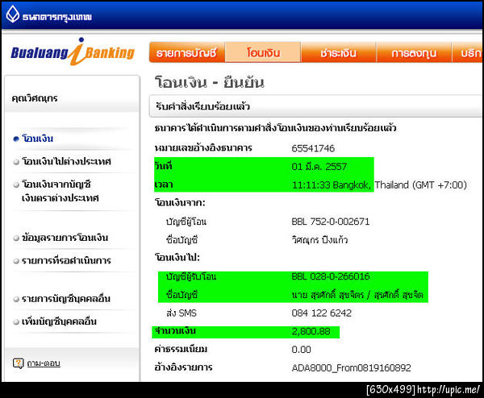Click SMS number 084 122 6242
Screen dimensions: 484x398
pyautogui.click(x=321, y=313)
